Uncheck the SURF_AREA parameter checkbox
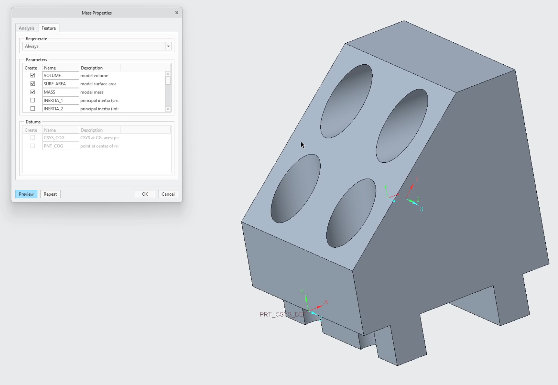 click(33, 83)
